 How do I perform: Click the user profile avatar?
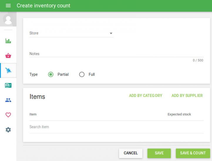pyautogui.click(x=8, y=20)
